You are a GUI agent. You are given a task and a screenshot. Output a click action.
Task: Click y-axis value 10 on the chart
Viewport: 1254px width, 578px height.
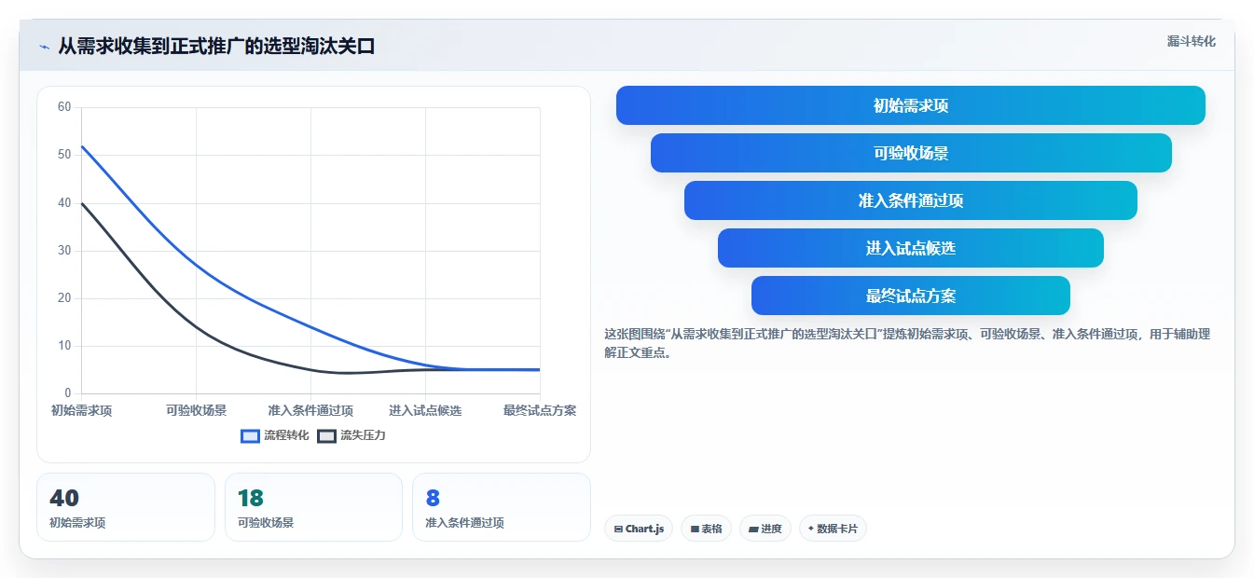click(x=64, y=346)
